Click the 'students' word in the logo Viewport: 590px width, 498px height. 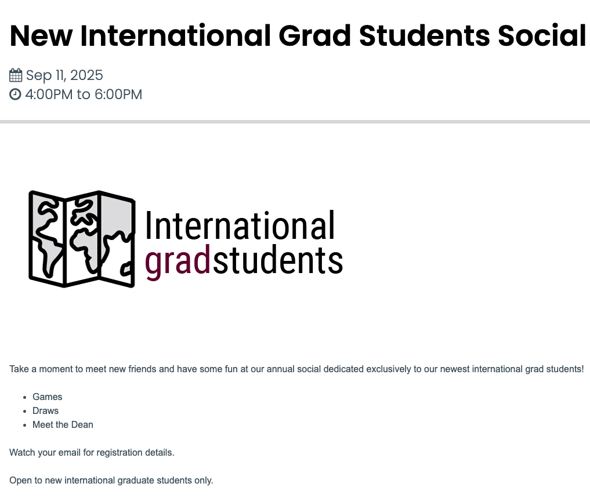[x=278, y=260]
